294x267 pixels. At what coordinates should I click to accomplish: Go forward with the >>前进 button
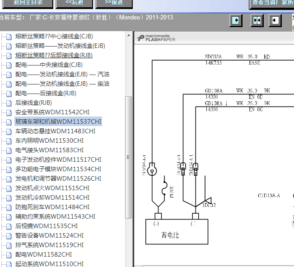coord(114,4)
